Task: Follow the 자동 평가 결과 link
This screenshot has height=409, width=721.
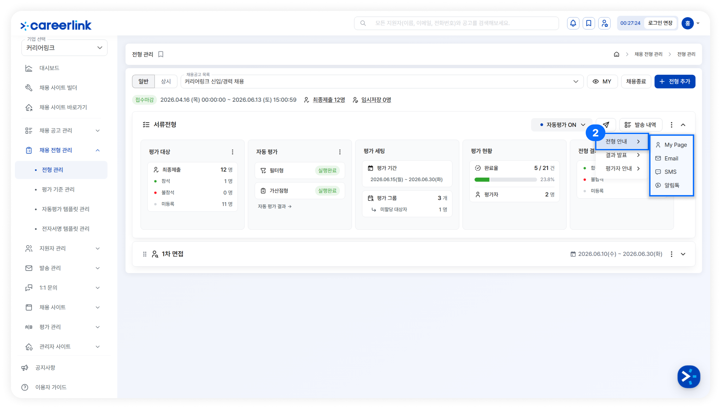Action: (275, 207)
